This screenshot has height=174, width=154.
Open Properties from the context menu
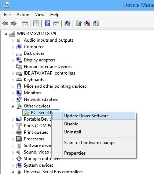pos(94,153)
